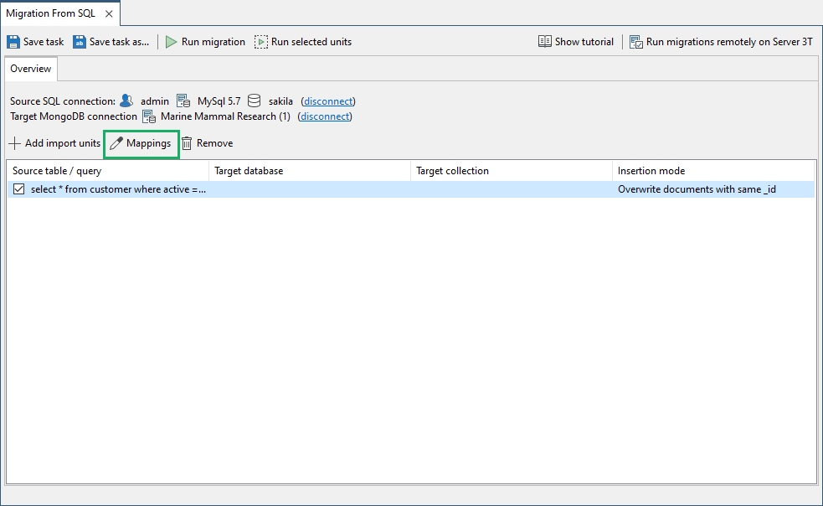Click the Save task floppy disk icon
This screenshot has height=506, width=823.
click(13, 42)
